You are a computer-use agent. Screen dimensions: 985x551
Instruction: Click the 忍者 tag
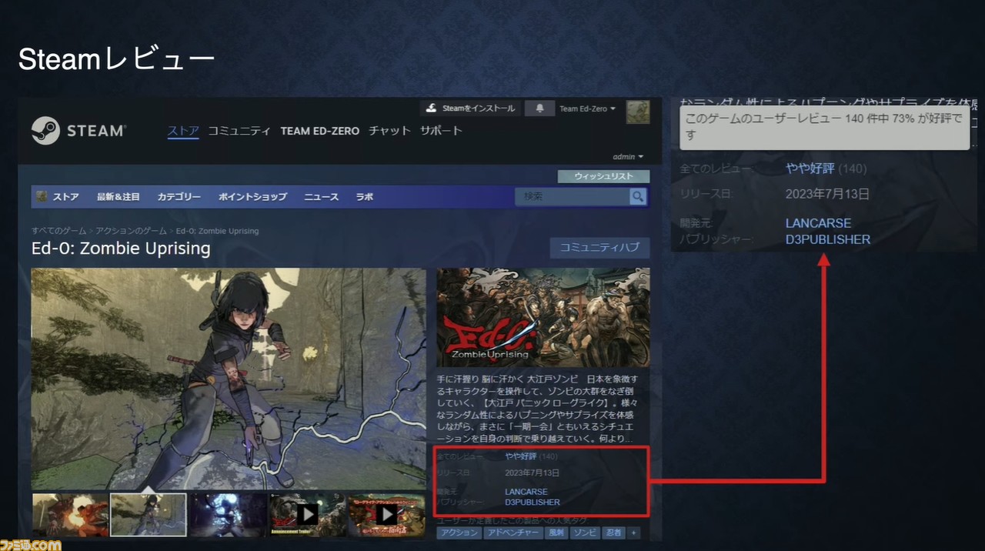coord(613,533)
